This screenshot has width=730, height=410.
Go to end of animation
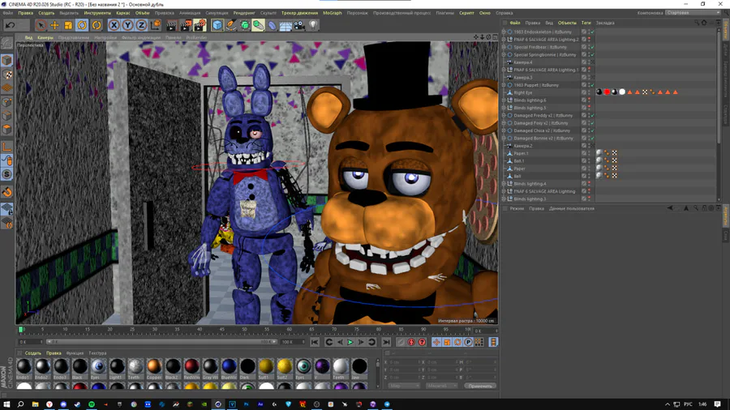coord(386,342)
